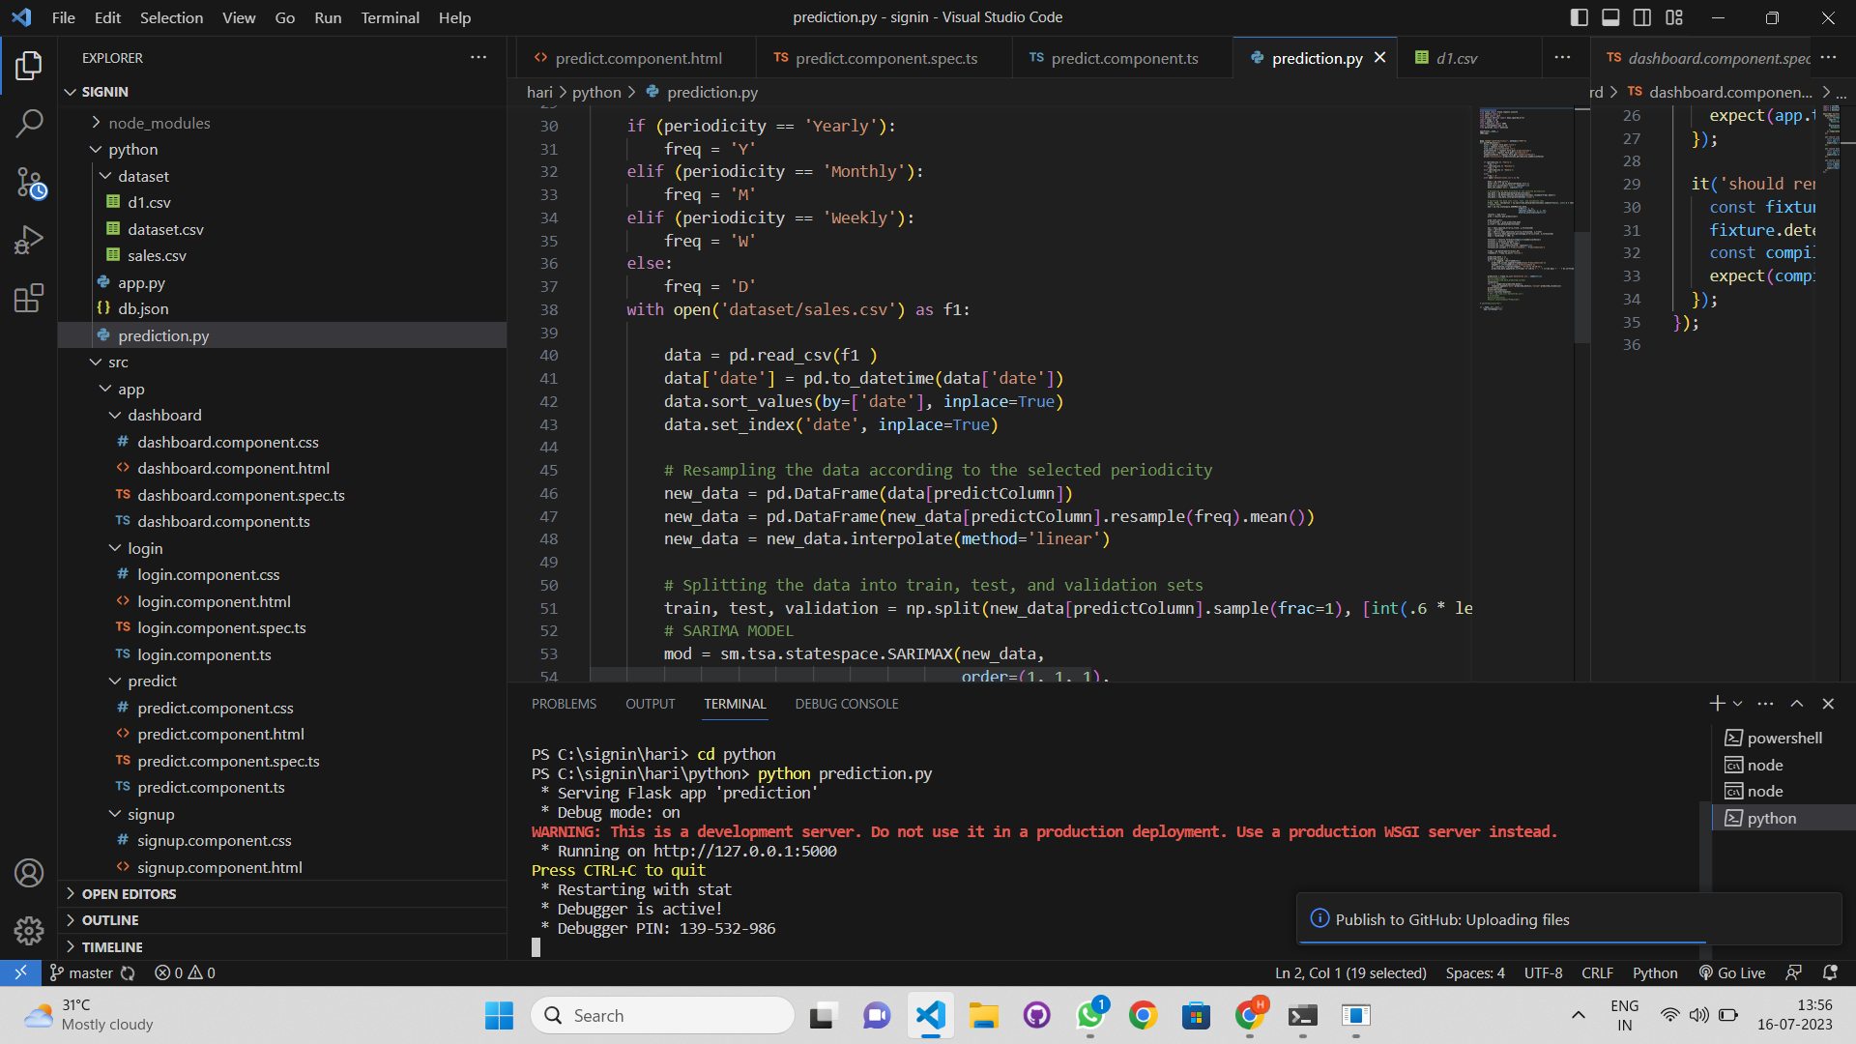The image size is (1856, 1044).
Task: Click the notifications bell in status bar
Action: (1829, 972)
